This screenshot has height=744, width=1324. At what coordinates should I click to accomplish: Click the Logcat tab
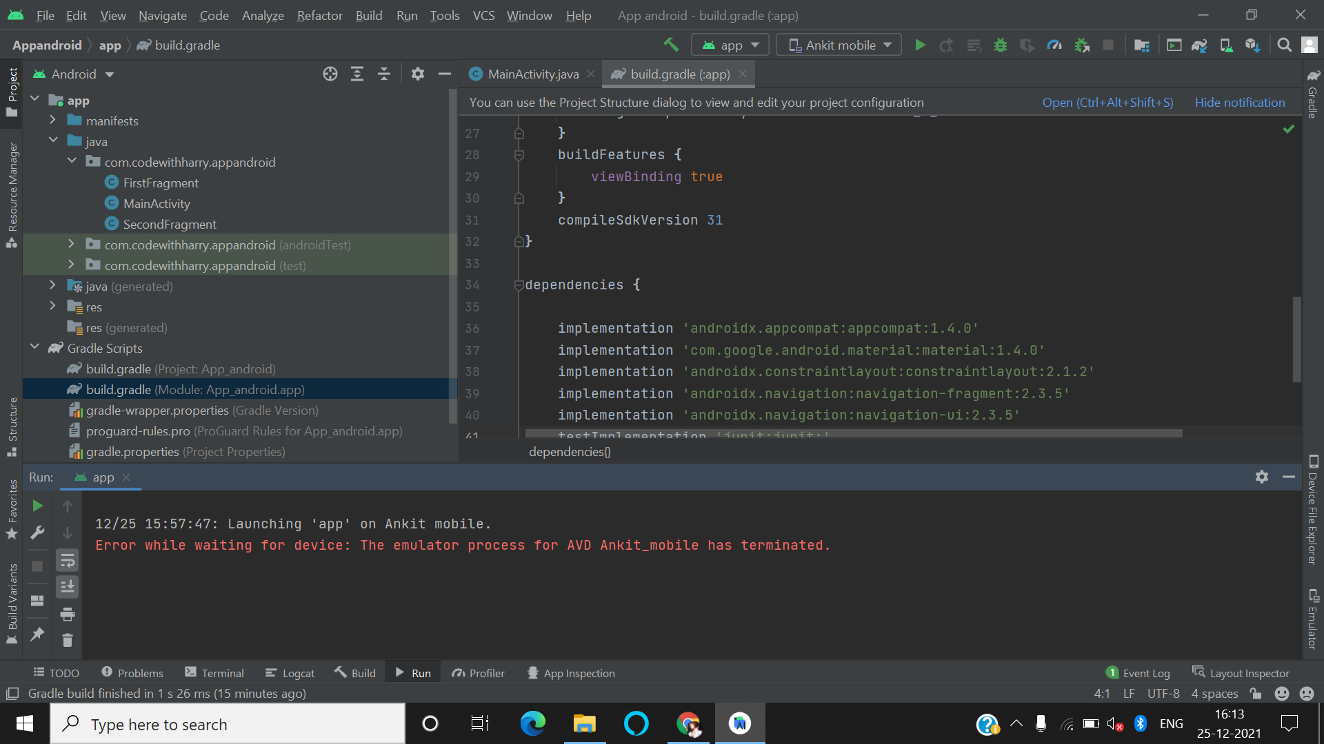[297, 672]
